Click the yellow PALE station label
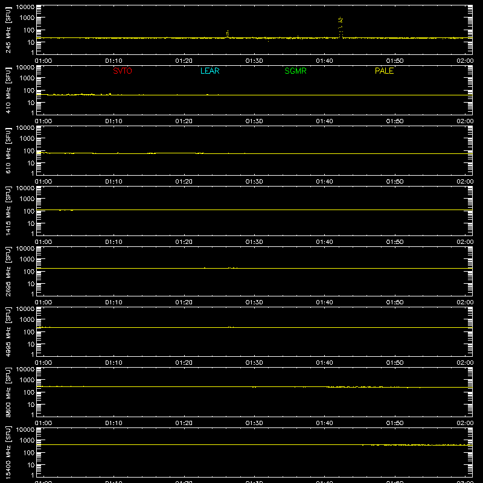 384,71
